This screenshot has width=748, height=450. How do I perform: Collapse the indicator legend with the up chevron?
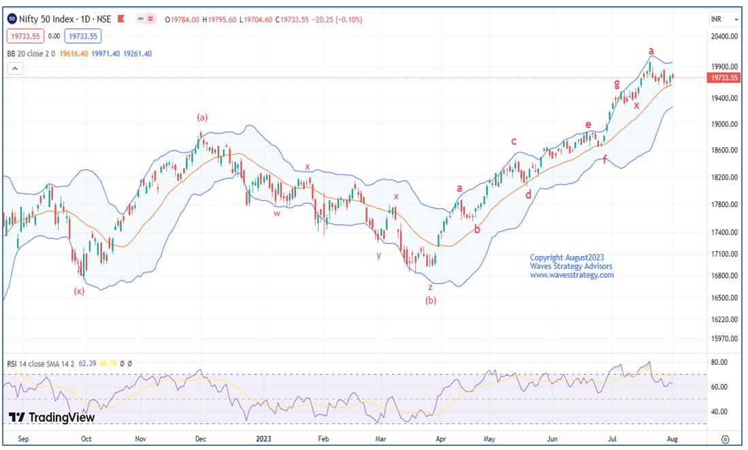pyautogui.click(x=15, y=69)
